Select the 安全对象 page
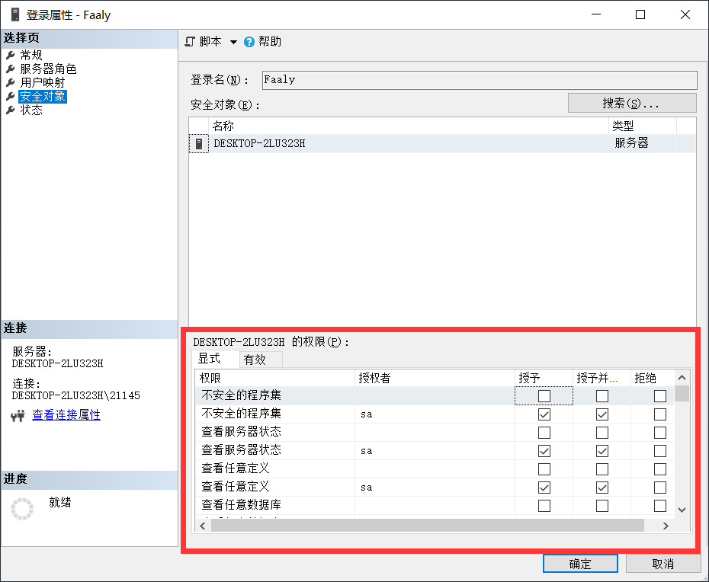The height and width of the screenshot is (582, 709). pos(43,96)
